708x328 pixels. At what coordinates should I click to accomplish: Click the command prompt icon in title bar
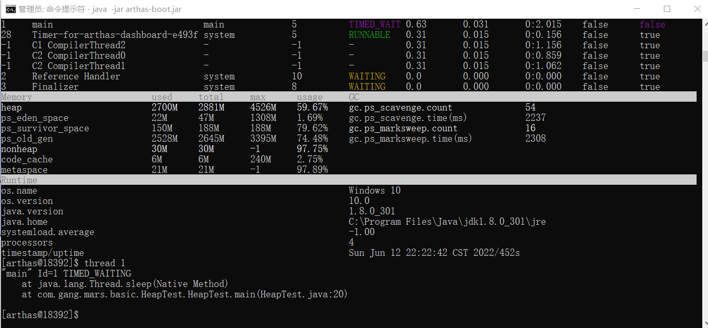click(x=9, y=9)
